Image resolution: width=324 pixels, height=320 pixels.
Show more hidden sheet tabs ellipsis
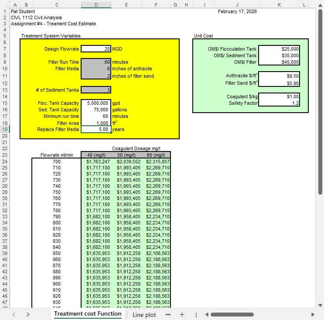pyautogui.click(x=168, y=315)
